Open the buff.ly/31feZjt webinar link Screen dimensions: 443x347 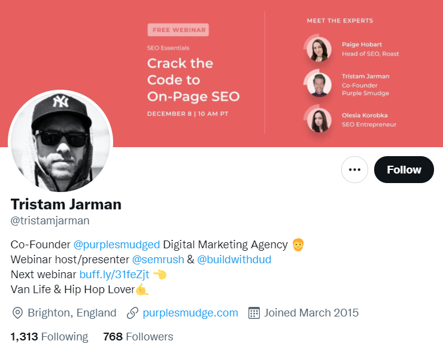(x=114, y=275)
